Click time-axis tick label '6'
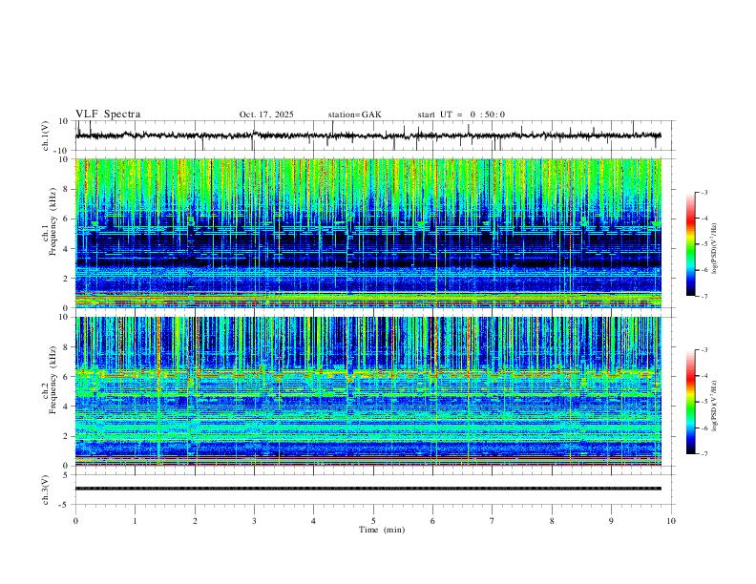Viewport: 756px width, 584px height. pos(432,521)
